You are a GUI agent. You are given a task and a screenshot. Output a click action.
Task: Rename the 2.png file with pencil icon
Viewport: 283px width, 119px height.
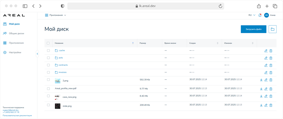(266, 80)
